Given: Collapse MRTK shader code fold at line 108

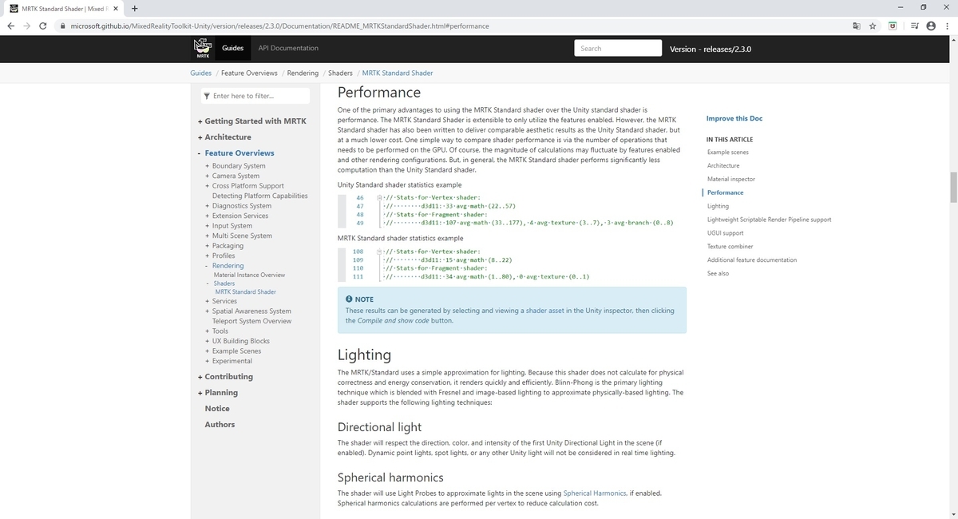Looking at the screenshot, I should click(379, 252).
